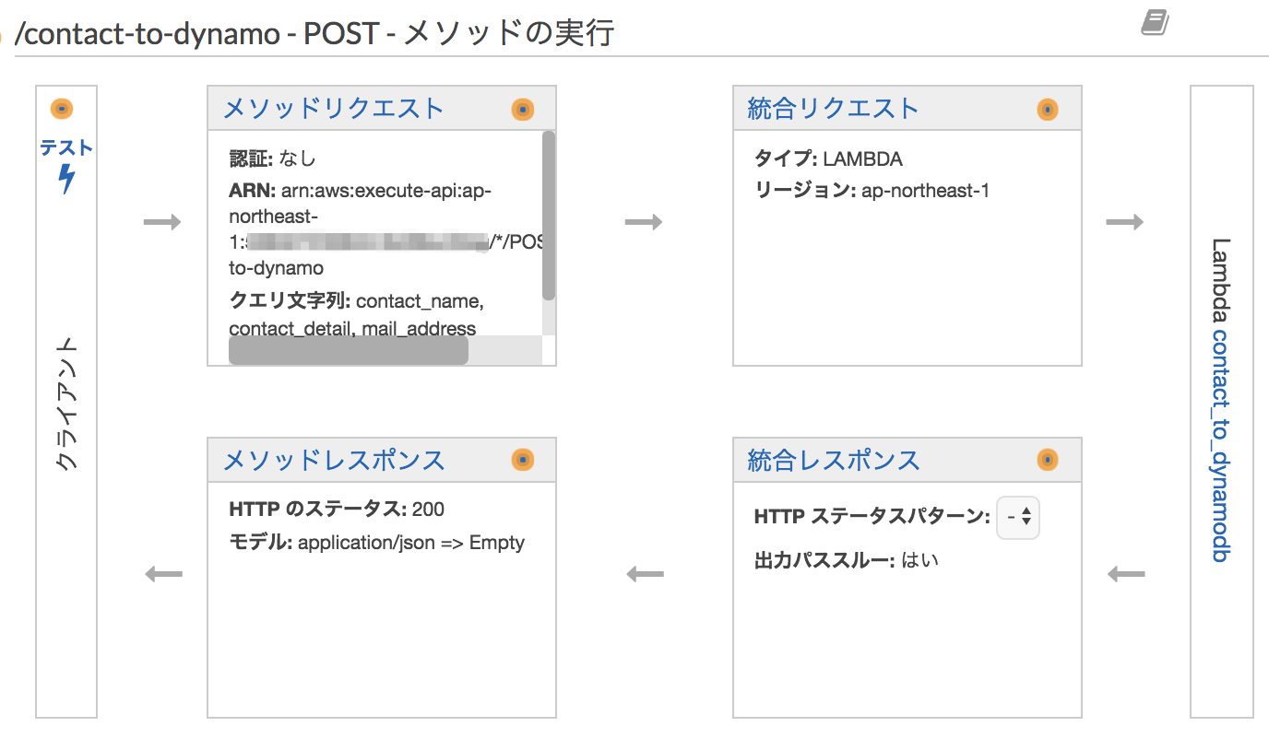Click the arrow between メソッドリクエスト and 統合リクエスト
Image resolution: width=1269 pixels, height=750 pixels.
(x=644, y=222)
